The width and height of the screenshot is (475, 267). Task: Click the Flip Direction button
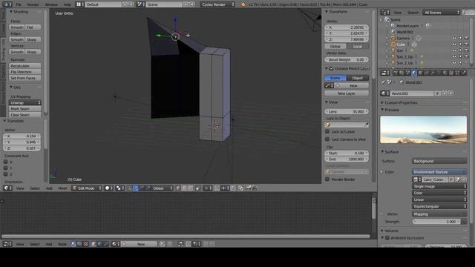click(24, 72)
